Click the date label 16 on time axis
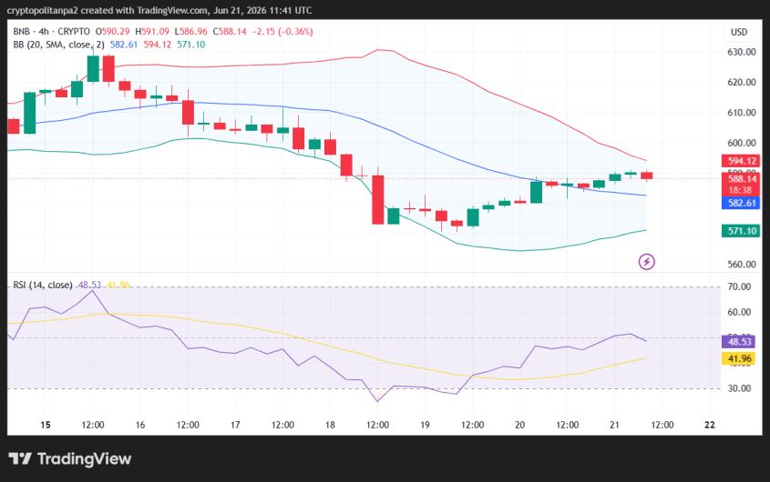 140,425
